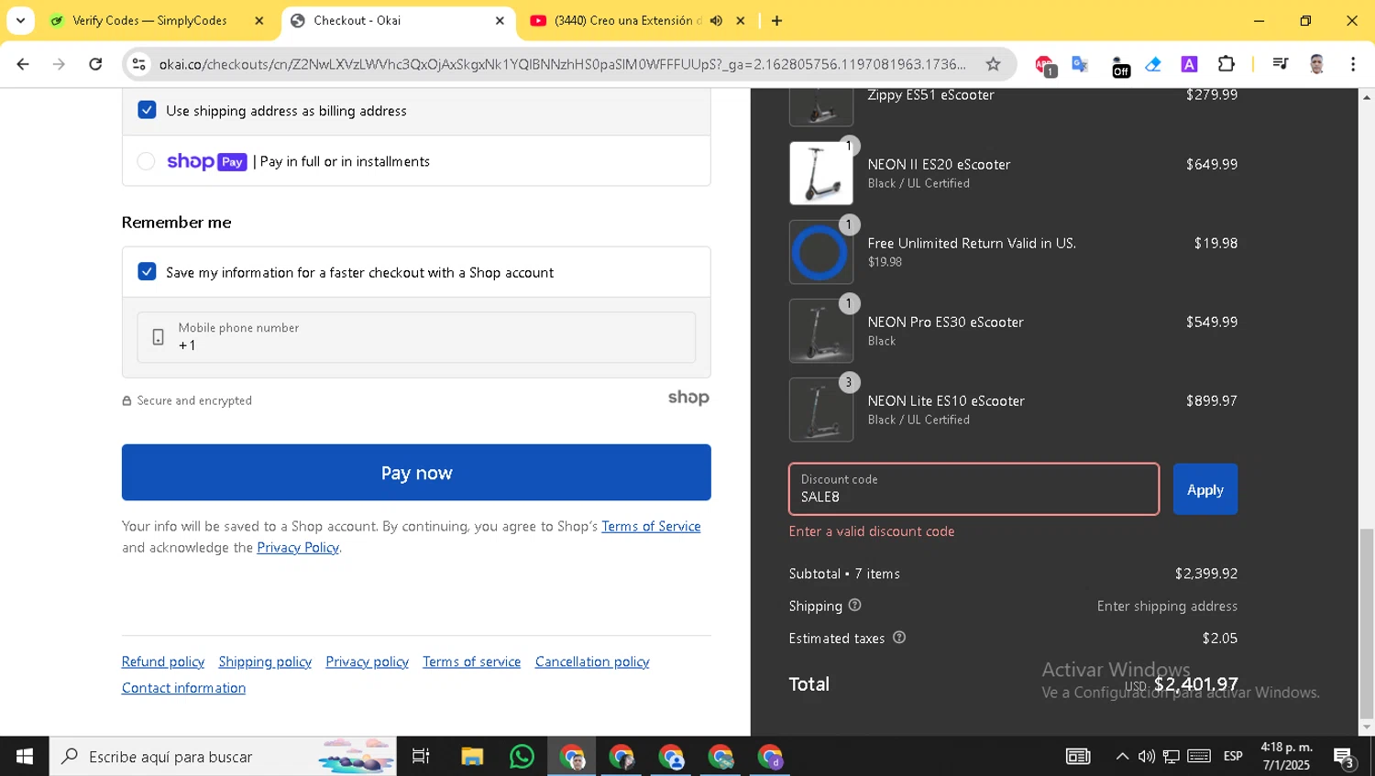Image resolution: width=1375 pixels, height=776 pixels.
Task: Open a new browser tab
Action: click(776, 20)
